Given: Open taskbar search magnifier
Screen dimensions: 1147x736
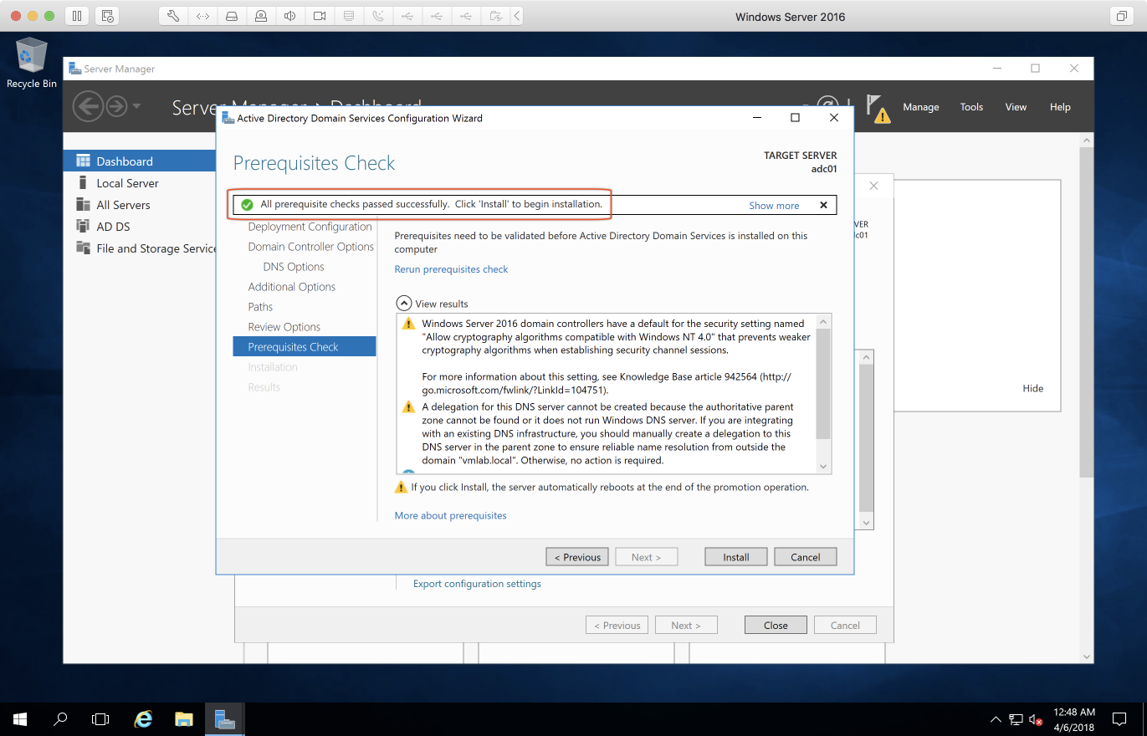Looking at the screenshot, I should (60, 718).
